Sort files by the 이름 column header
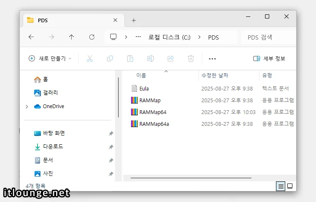The width and height of the screenshot is (316, 202). [x=141, y=75]
